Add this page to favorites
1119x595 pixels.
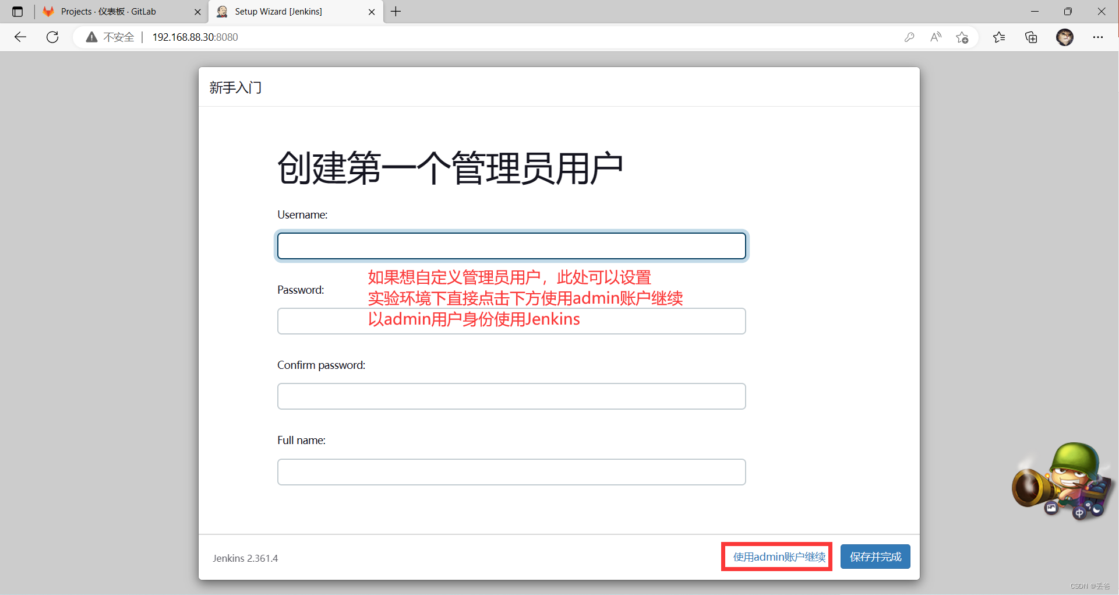pyautogui.click(x=962, y=37)
